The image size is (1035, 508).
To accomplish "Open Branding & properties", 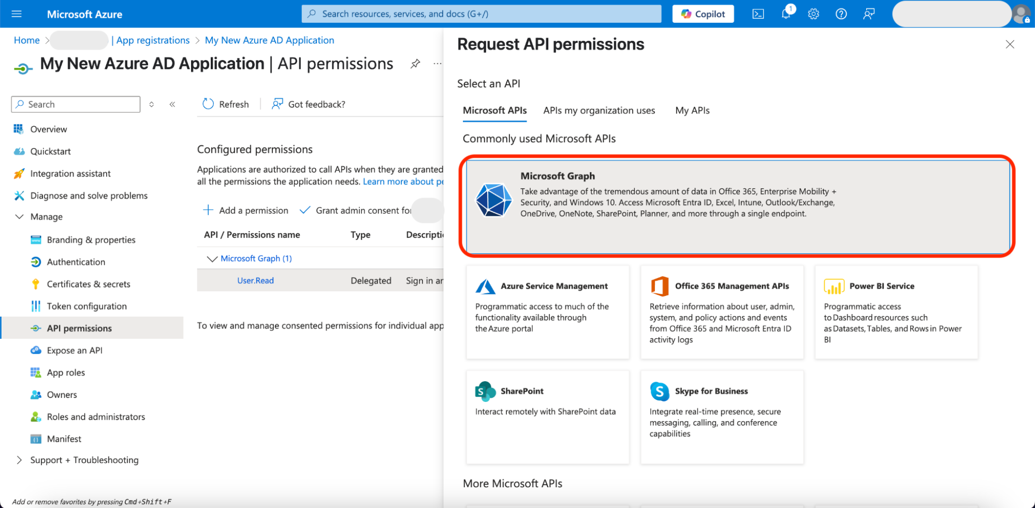I will coord(91,240).
